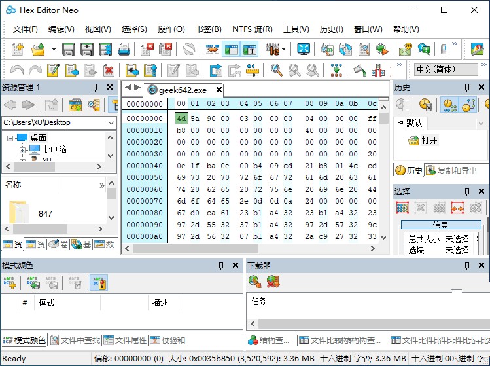Click the full screen monitor icon
490x366 pixels.
[304, 49]
